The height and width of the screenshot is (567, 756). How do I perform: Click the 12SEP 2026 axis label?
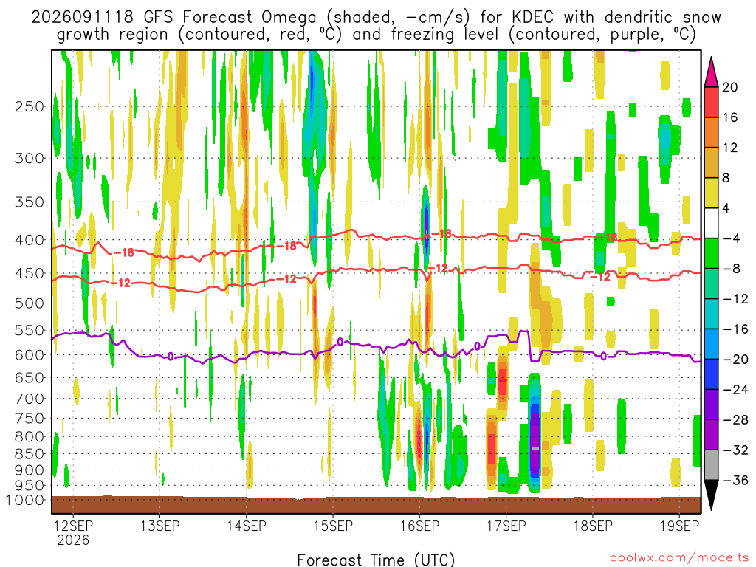pyautogui.click(x=73, y=532)
